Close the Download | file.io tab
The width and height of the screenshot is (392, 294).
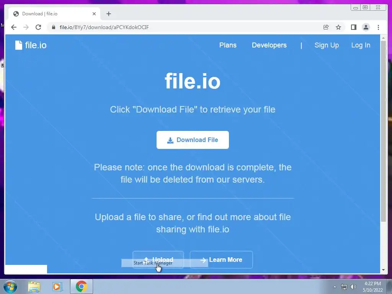(94, 14)
